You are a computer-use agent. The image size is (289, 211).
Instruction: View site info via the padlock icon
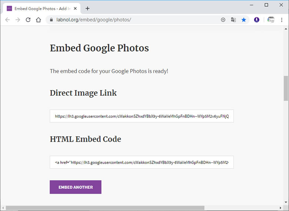52,20
